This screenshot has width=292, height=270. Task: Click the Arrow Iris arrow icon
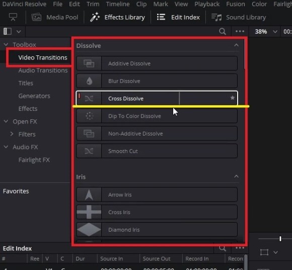[x=89, y=195]
